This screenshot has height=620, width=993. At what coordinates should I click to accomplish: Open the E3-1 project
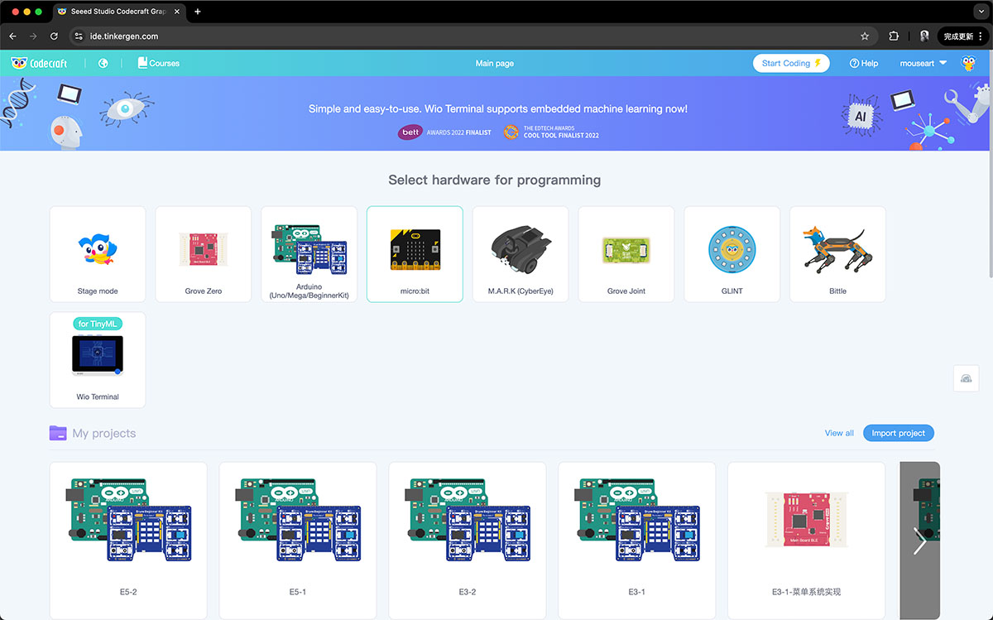637,541
